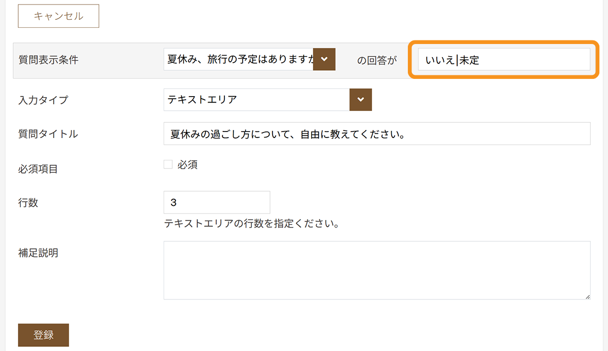The image size is (608, 351).
Task: Submit the form with the 登録 button
Action: pos(44,335)
